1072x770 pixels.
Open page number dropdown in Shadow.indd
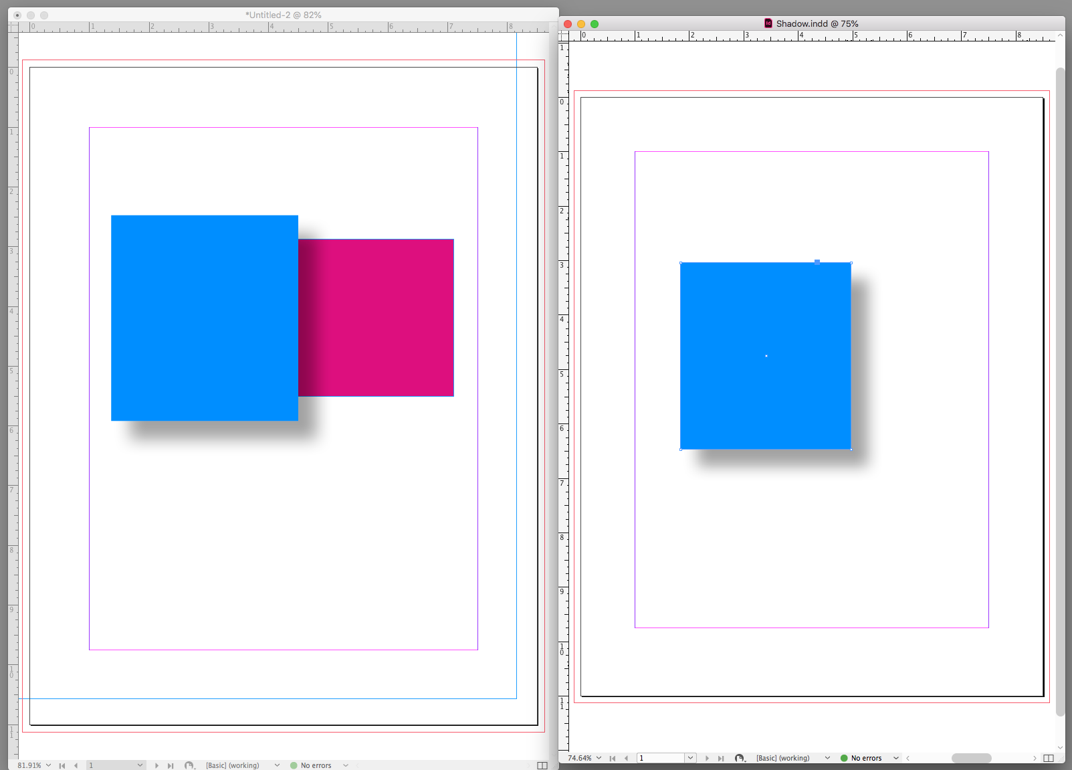click(x=690, y=758)
